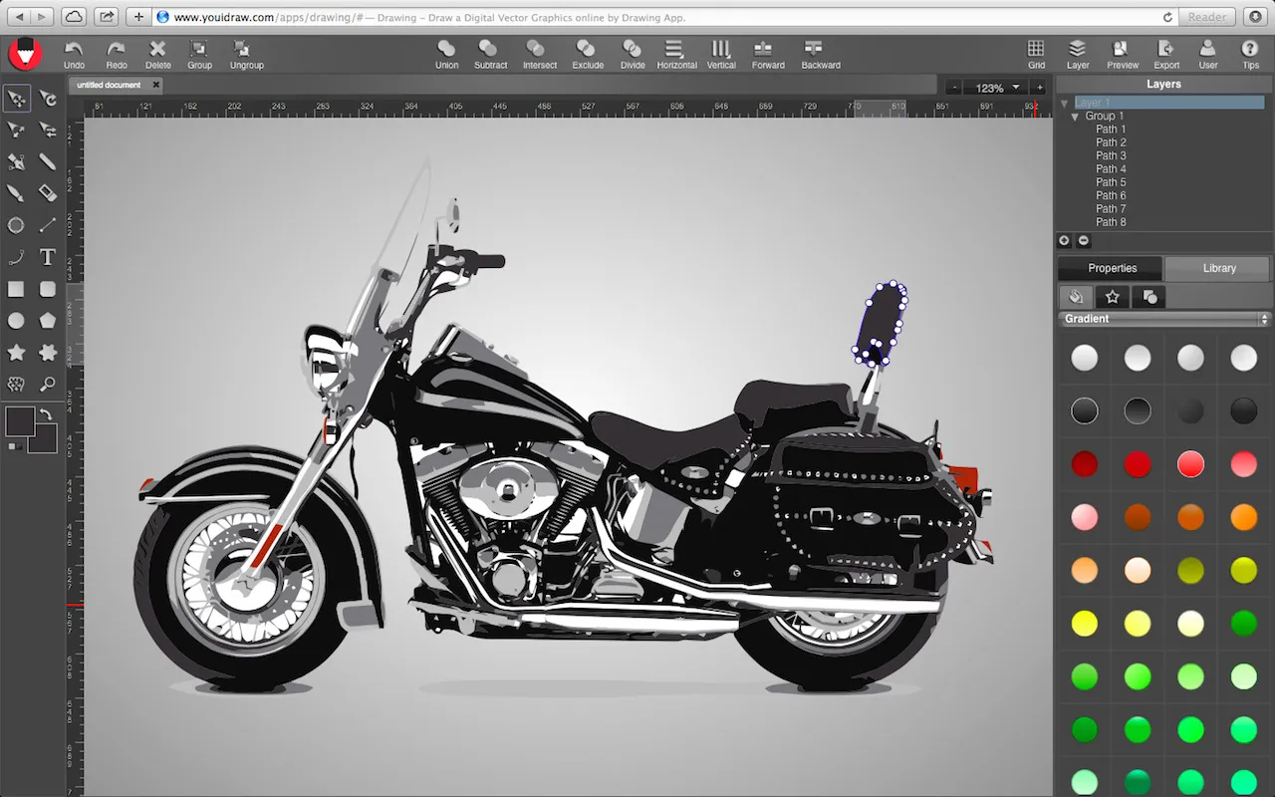
Task: Select the Pen tool in the toolbox
Action: point(16,160)
